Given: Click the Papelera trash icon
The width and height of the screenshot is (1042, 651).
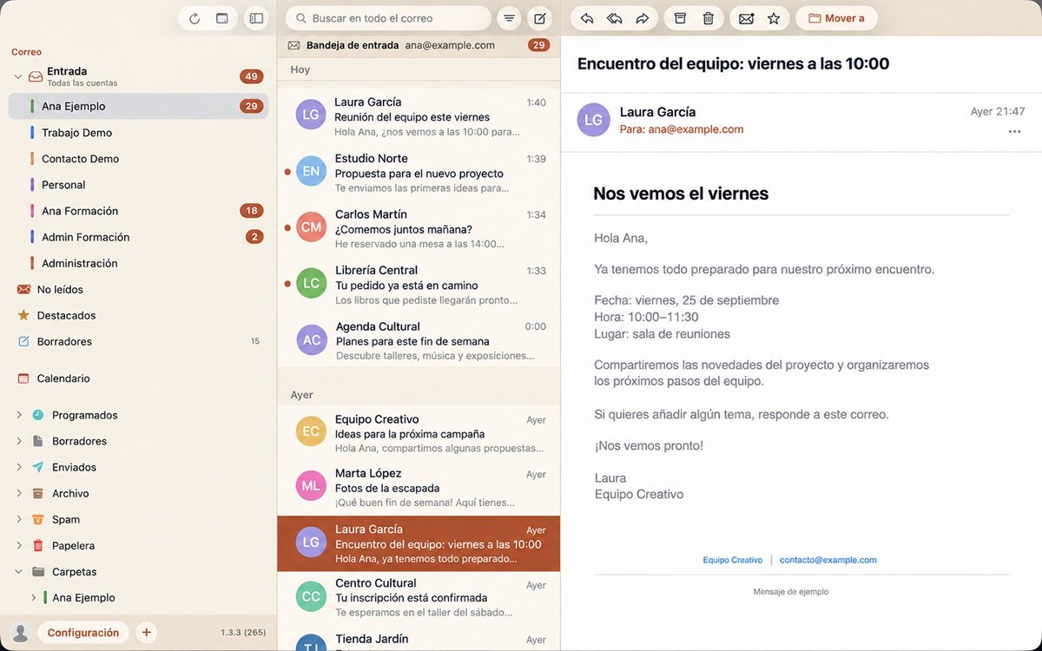Looking at the screenshot, I should point(38,545).
